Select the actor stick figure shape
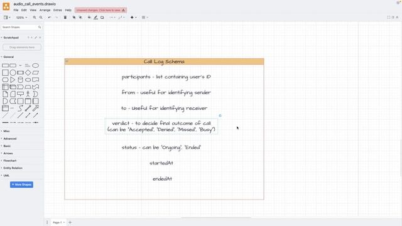402x226 pixels. [x=28, y=94]
